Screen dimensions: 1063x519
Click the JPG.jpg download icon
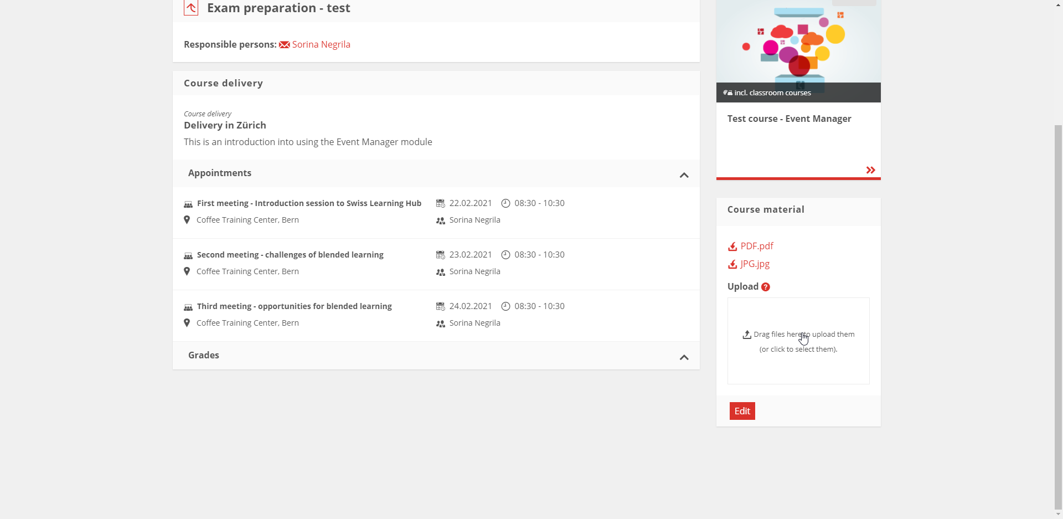coord(732,264)
